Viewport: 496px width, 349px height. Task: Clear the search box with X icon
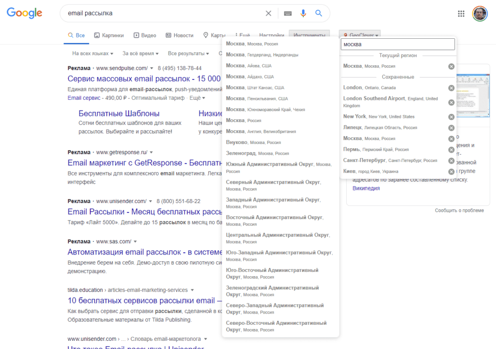268,13
